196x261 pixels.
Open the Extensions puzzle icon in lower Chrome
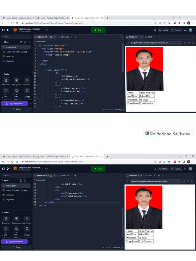tap(179, 162)
